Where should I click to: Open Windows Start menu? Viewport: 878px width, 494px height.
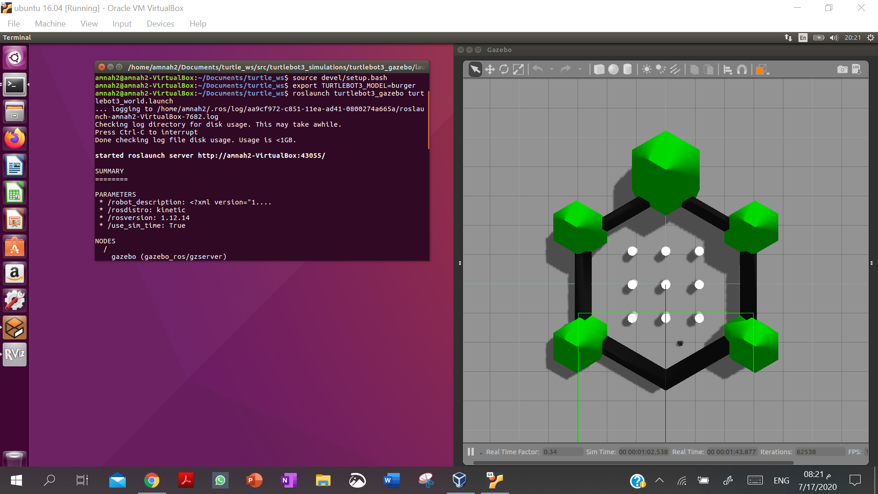pyautogui.click(x=16, y=480)
